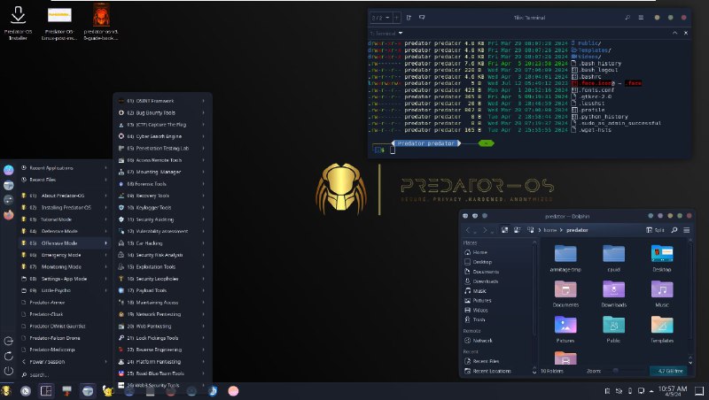Open Dolphin hamburger menu

point(686,230)
